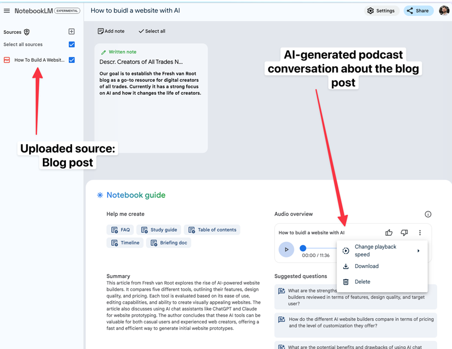The height and width of the screenshot is (349, 452).
Task: Open the How To Build A Websit... source
Action: click(39, 60)
